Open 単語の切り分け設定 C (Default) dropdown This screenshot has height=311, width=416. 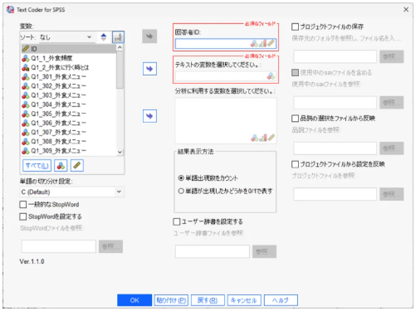pos(72,192)
